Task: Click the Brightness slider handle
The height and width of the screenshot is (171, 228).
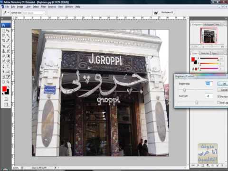Action: [x=184, y=90]
